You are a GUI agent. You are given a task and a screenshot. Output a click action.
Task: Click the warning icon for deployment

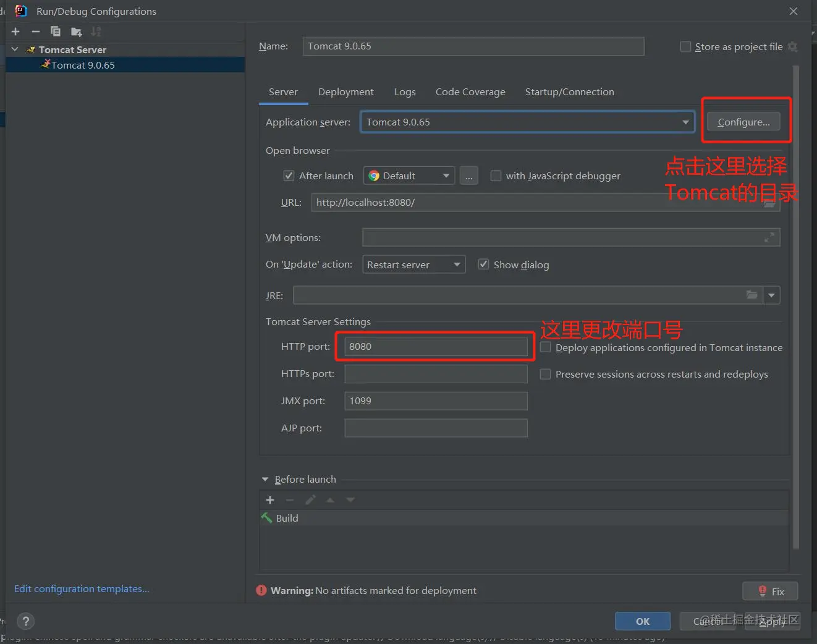(261, 591)
